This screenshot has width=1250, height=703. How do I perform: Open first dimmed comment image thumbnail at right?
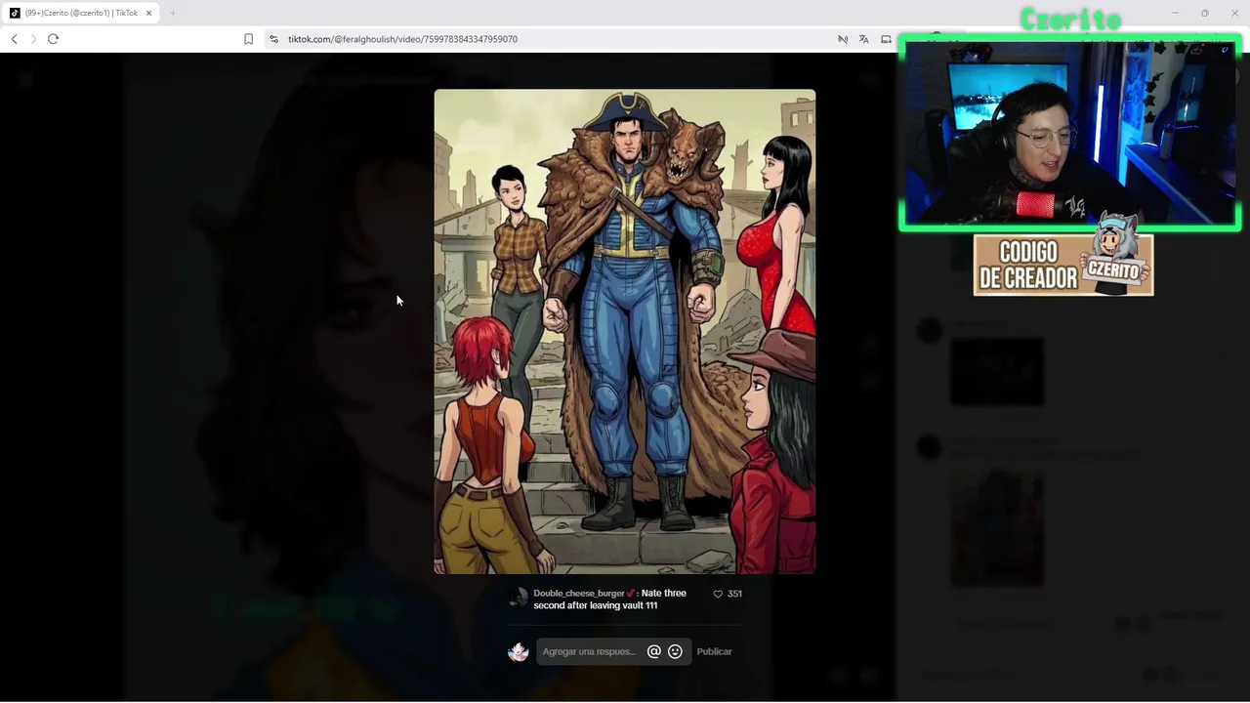pyautogui.click(x=997, y=371)
